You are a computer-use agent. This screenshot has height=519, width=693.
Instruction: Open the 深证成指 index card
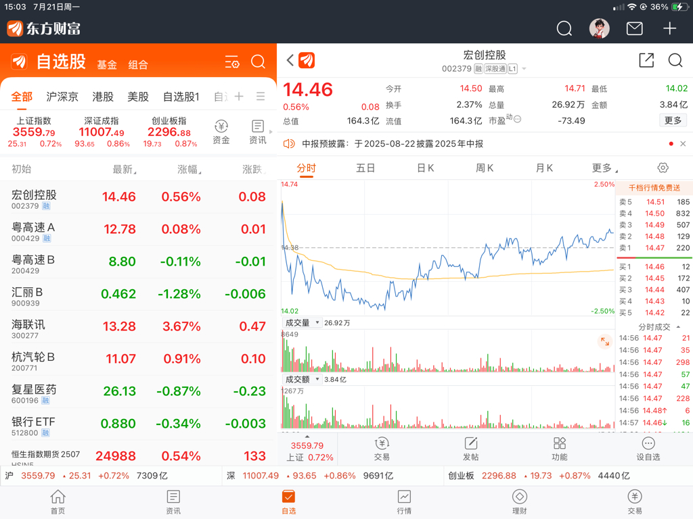pyautogui.click(x=102, y=132)
